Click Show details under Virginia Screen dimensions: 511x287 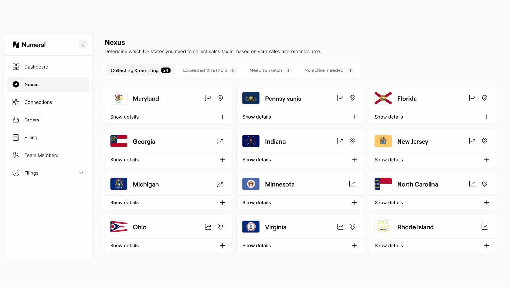[x=256, y=245]
